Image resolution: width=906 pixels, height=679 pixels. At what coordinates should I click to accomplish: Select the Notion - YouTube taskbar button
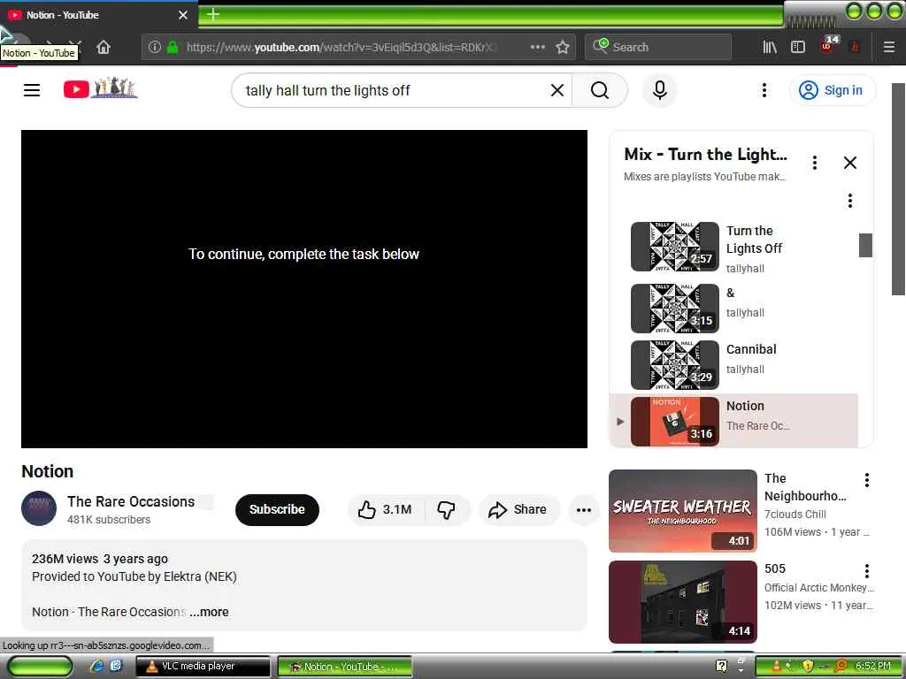[x=344, y=667]
